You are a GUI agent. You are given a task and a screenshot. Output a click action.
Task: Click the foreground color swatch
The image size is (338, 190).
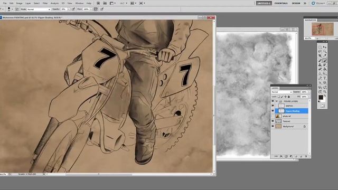point(321,97)
